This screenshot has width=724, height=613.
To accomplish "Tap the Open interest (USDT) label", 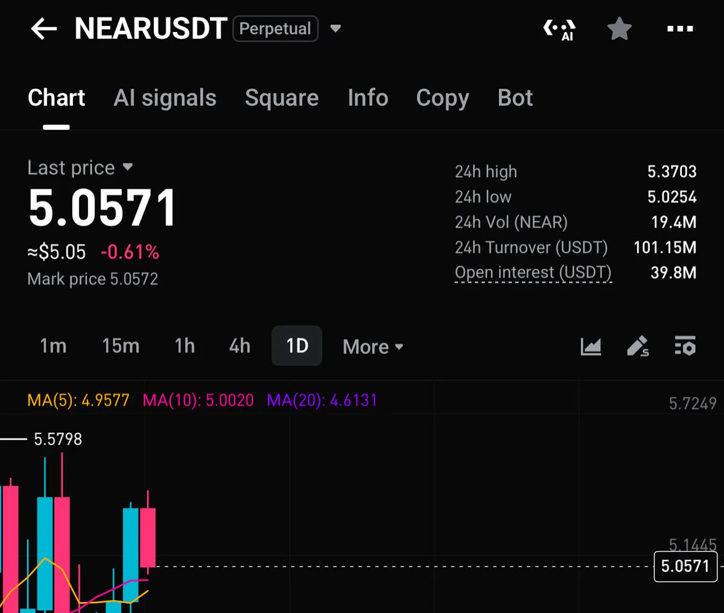I will [x=533, y=272].
